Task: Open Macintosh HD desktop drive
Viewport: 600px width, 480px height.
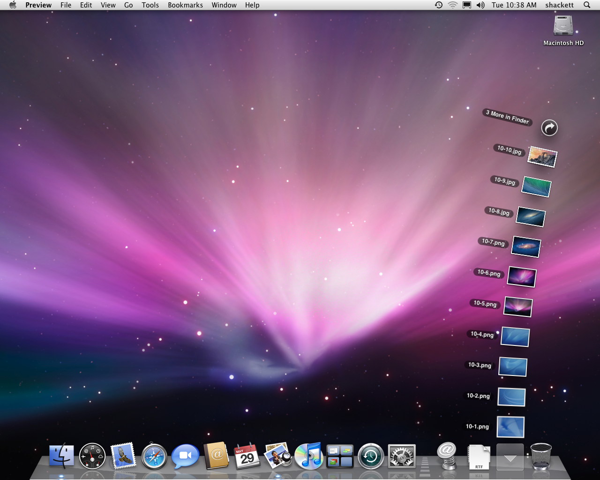Action: (x=563, y=26)
